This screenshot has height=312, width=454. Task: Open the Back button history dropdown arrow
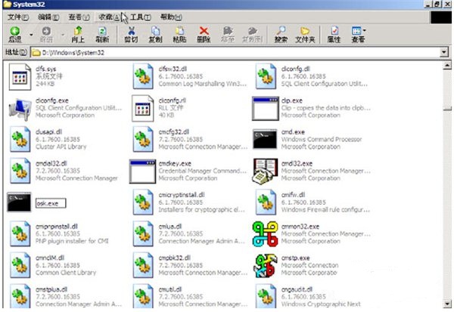tap(31, 35)
